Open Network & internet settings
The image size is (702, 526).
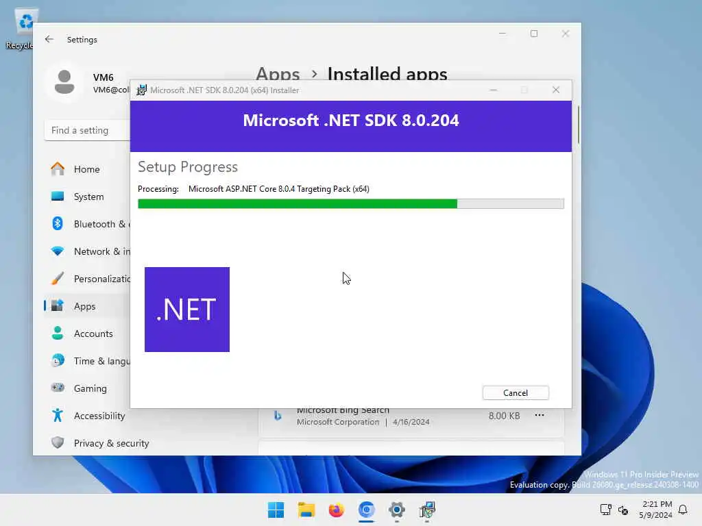pyautogui.click(x=88, y=251)
